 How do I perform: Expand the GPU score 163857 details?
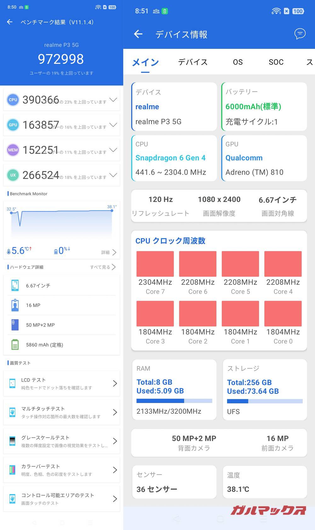113,125
